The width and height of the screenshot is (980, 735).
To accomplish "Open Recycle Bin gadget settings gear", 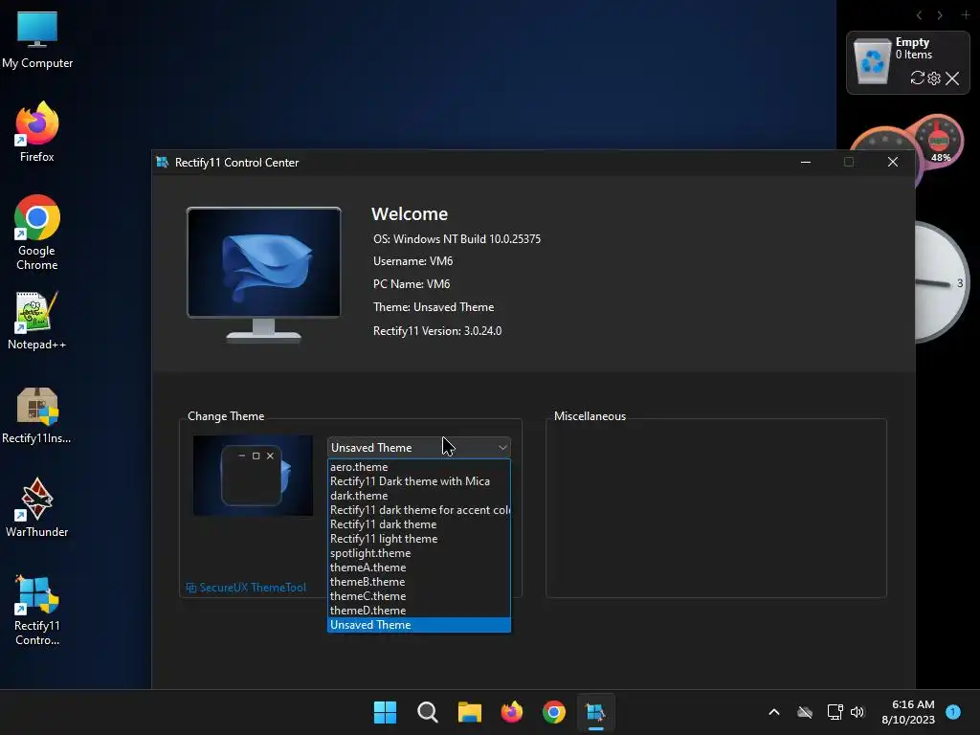I will (x=934, y=78).
